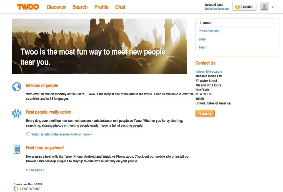Click the monitor icon beside video link
Viewport: 283px width, 192px height.
click(28, 134)
